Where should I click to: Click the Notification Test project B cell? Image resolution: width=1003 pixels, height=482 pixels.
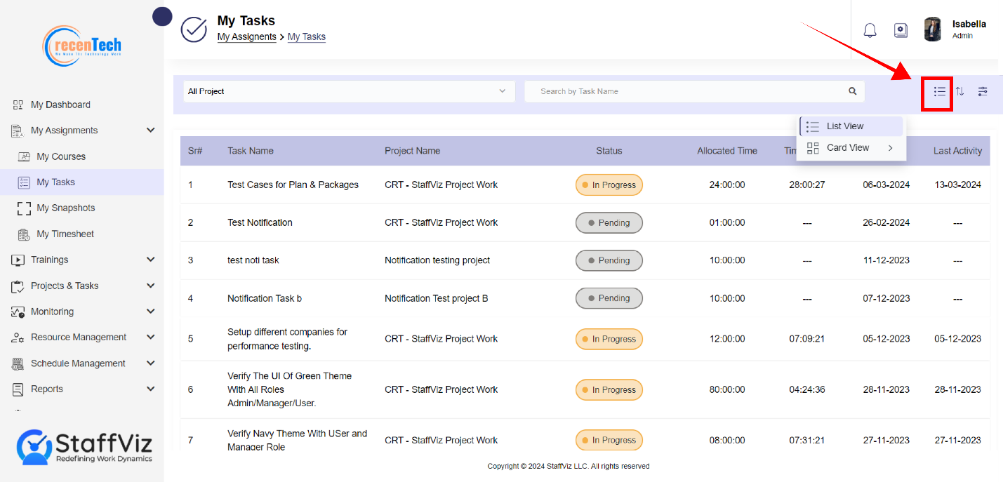click(437, 298)
